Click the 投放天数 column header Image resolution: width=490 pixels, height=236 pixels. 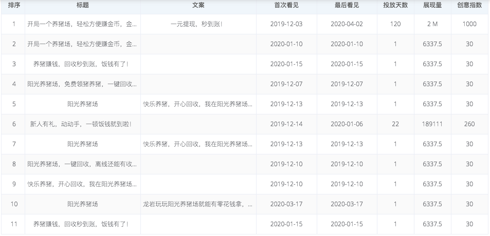click(395, 5)
